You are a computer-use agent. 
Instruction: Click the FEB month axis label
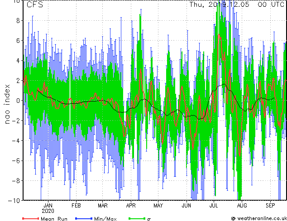pyautogui.click(x=76, y=206)
